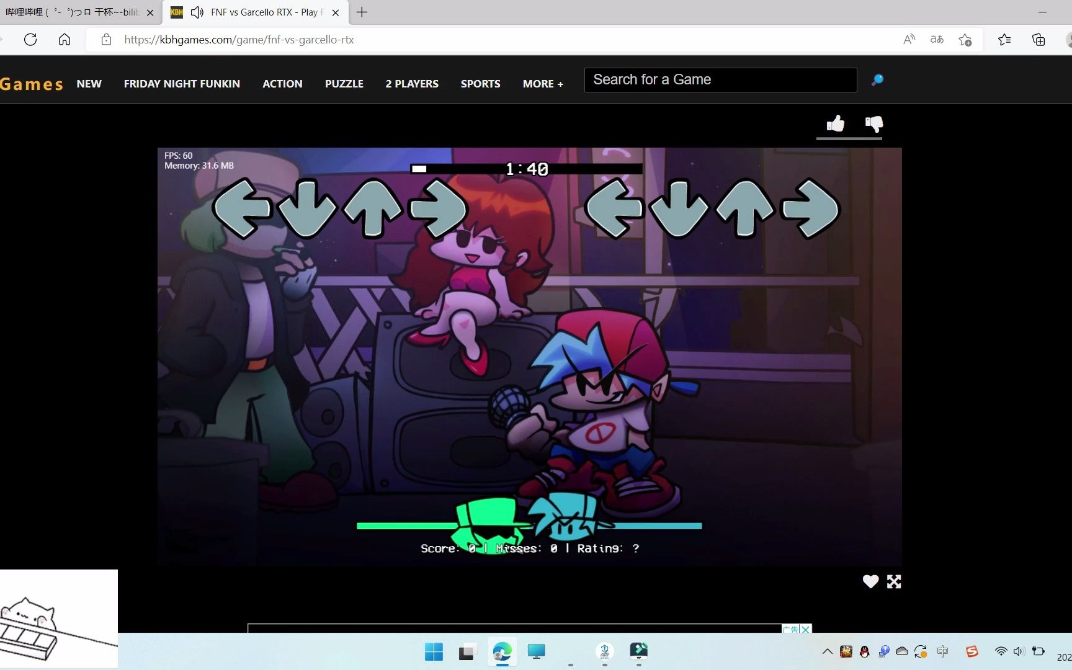Open the SPORTS games category
1072x670 pixels.
tap(480, 84)
